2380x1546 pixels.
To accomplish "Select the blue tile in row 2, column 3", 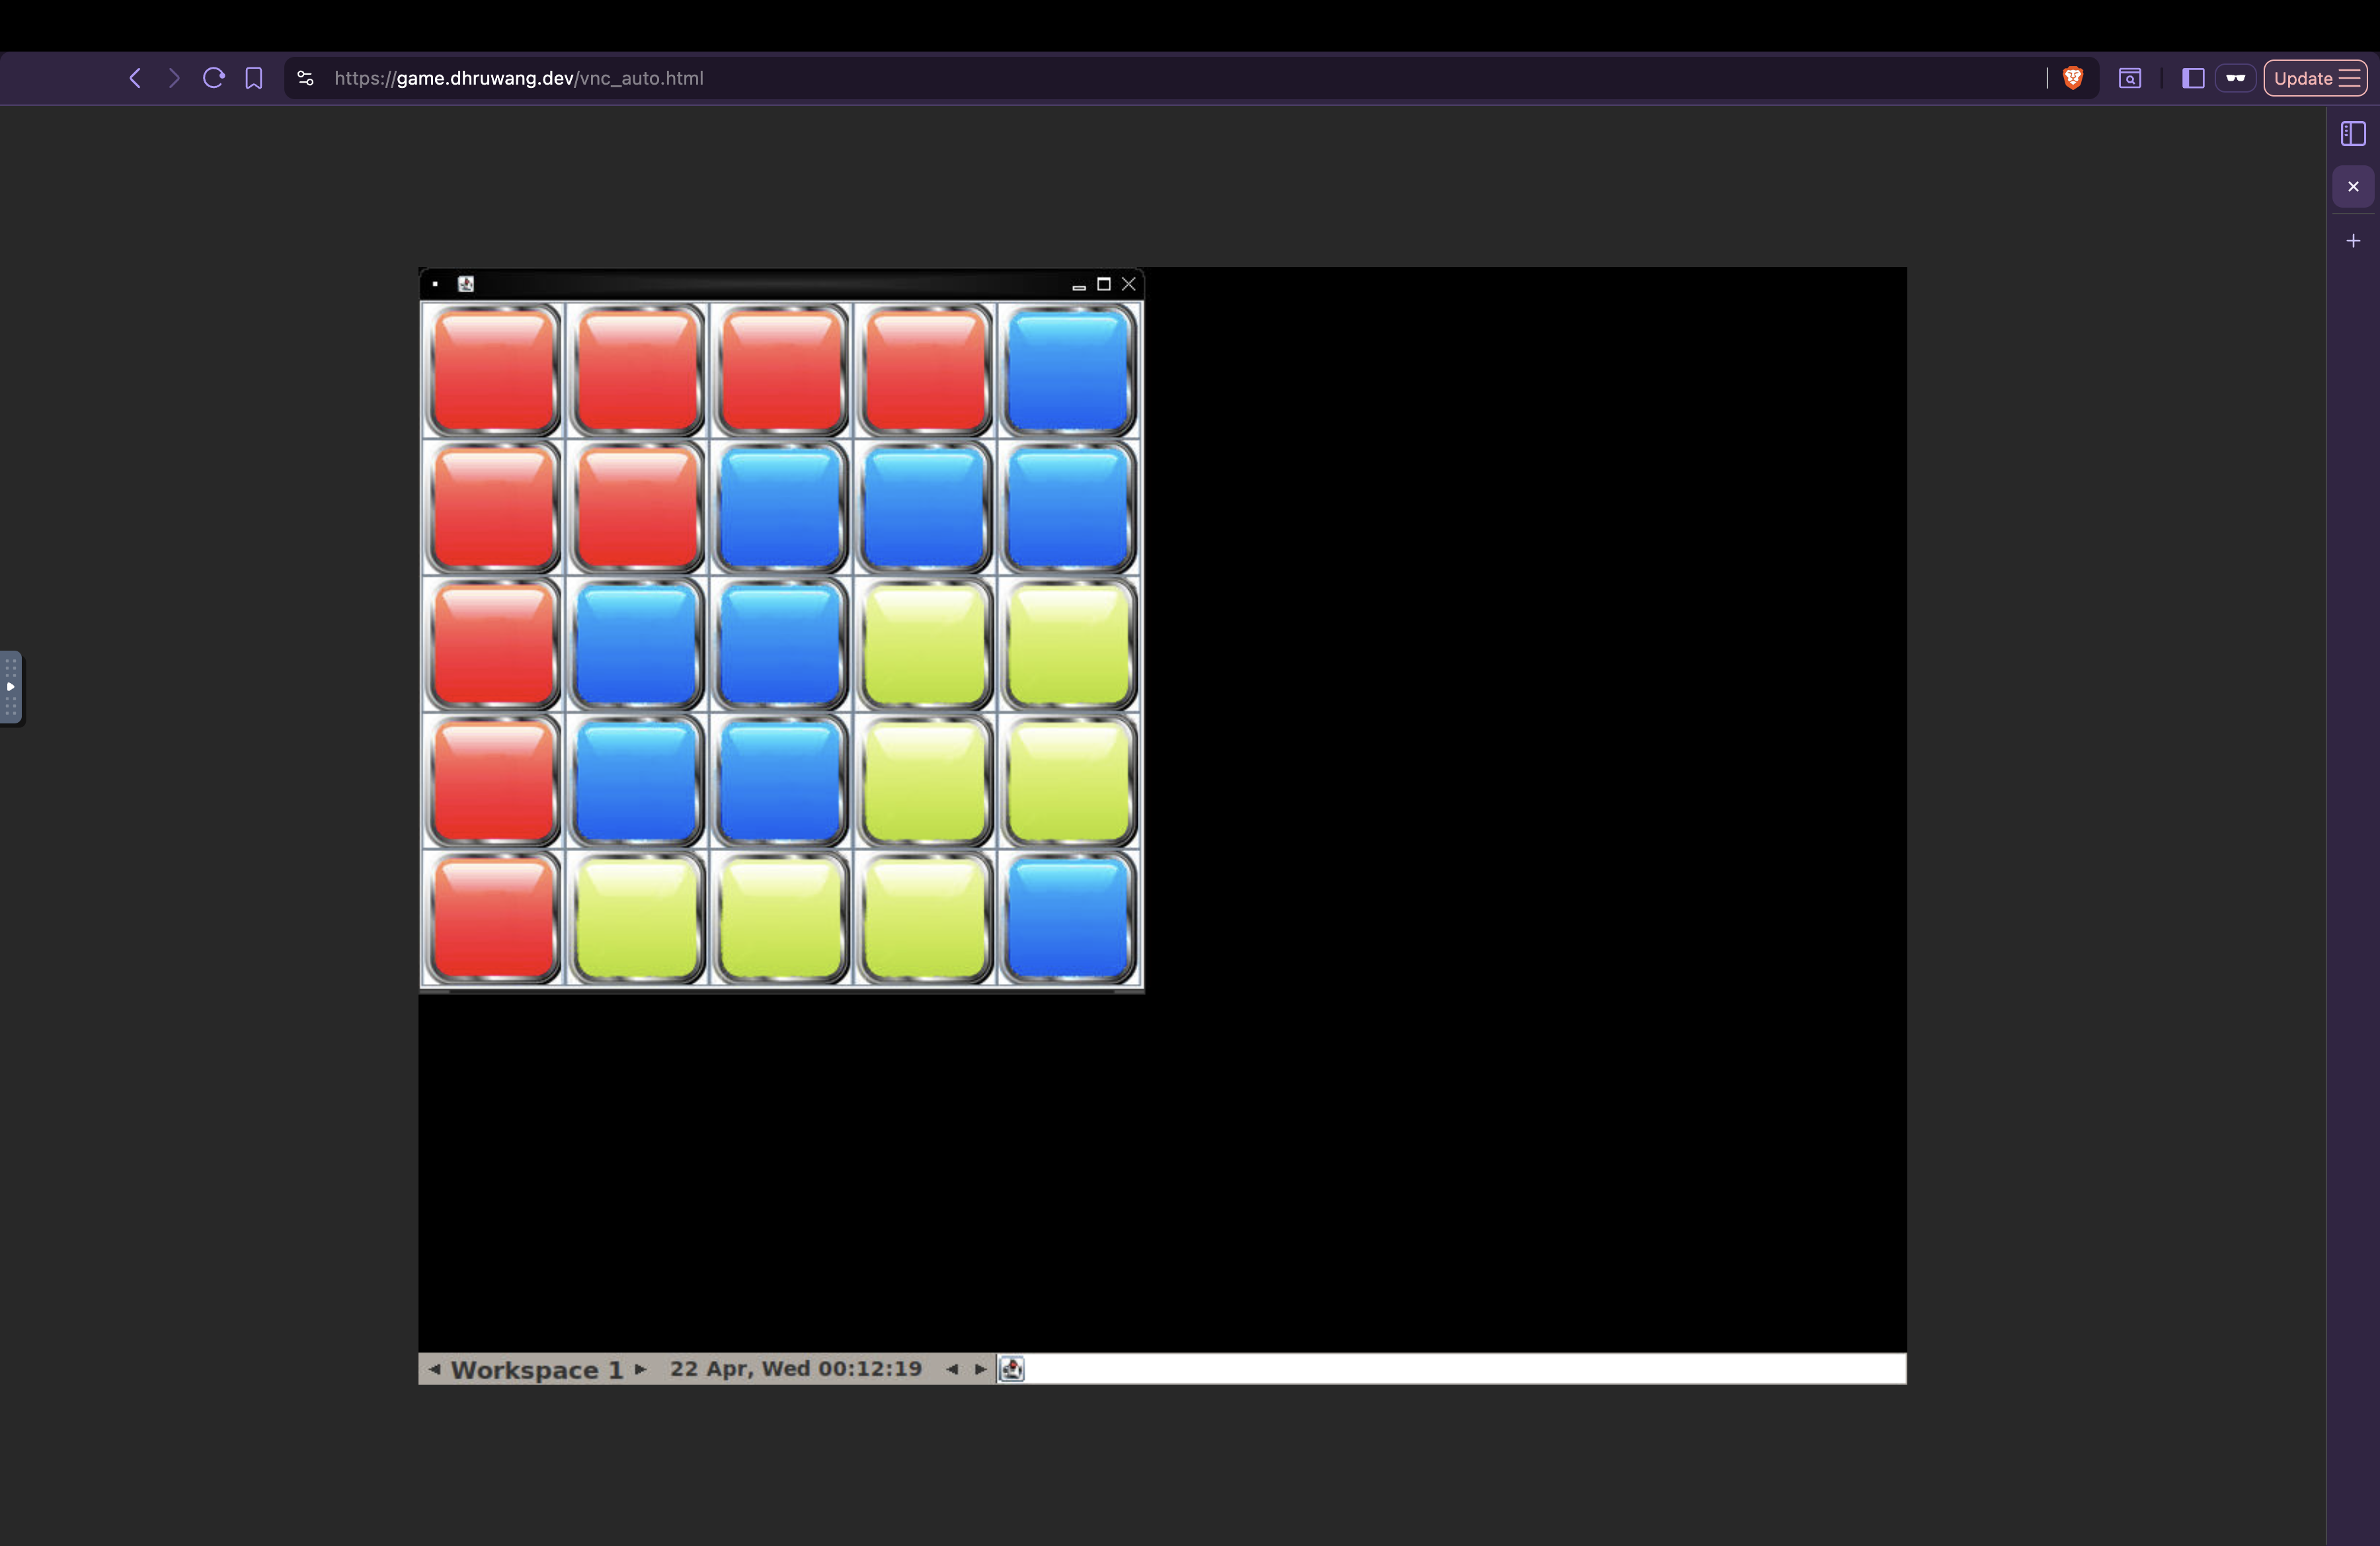I will tap(781, 508).
